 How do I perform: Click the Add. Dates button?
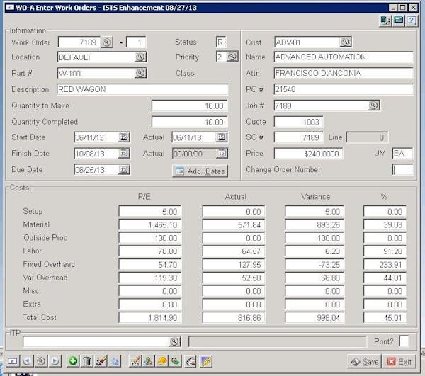click(x=200, y=171)
